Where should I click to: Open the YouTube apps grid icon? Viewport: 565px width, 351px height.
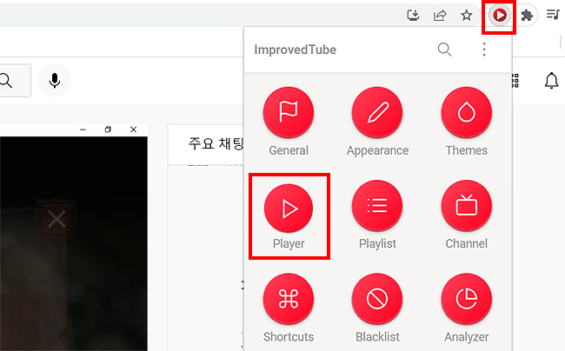pos(515,81)
